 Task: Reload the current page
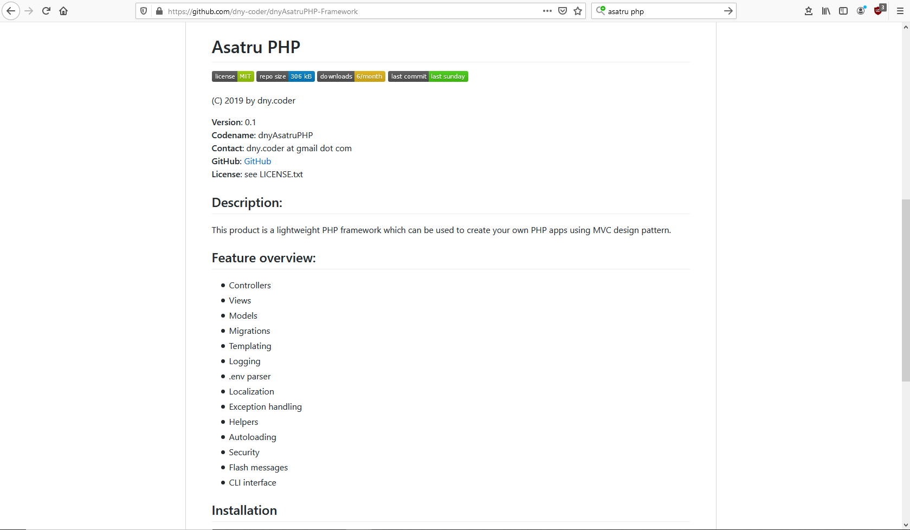tap(46, 11)
